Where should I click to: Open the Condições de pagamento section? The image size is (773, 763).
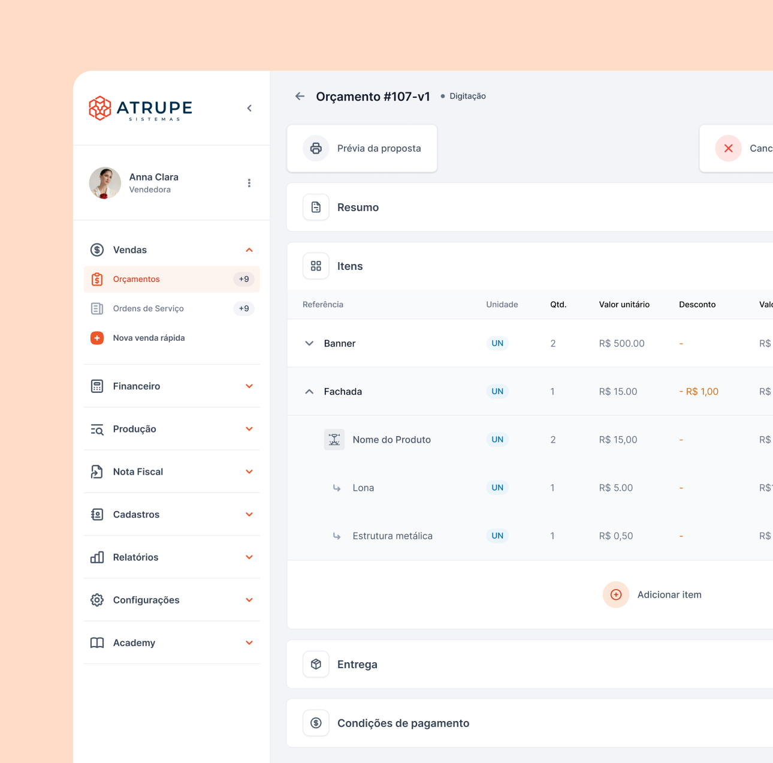point(403,723)
